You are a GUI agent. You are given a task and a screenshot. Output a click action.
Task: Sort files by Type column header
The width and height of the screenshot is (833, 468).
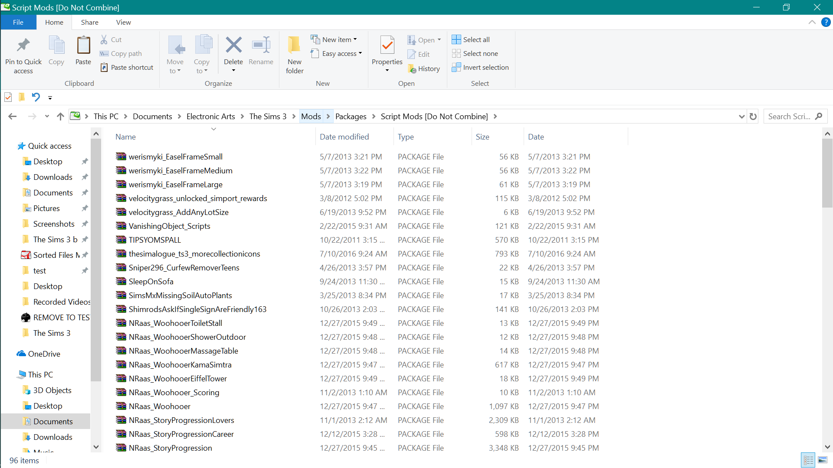pos(433,136)
